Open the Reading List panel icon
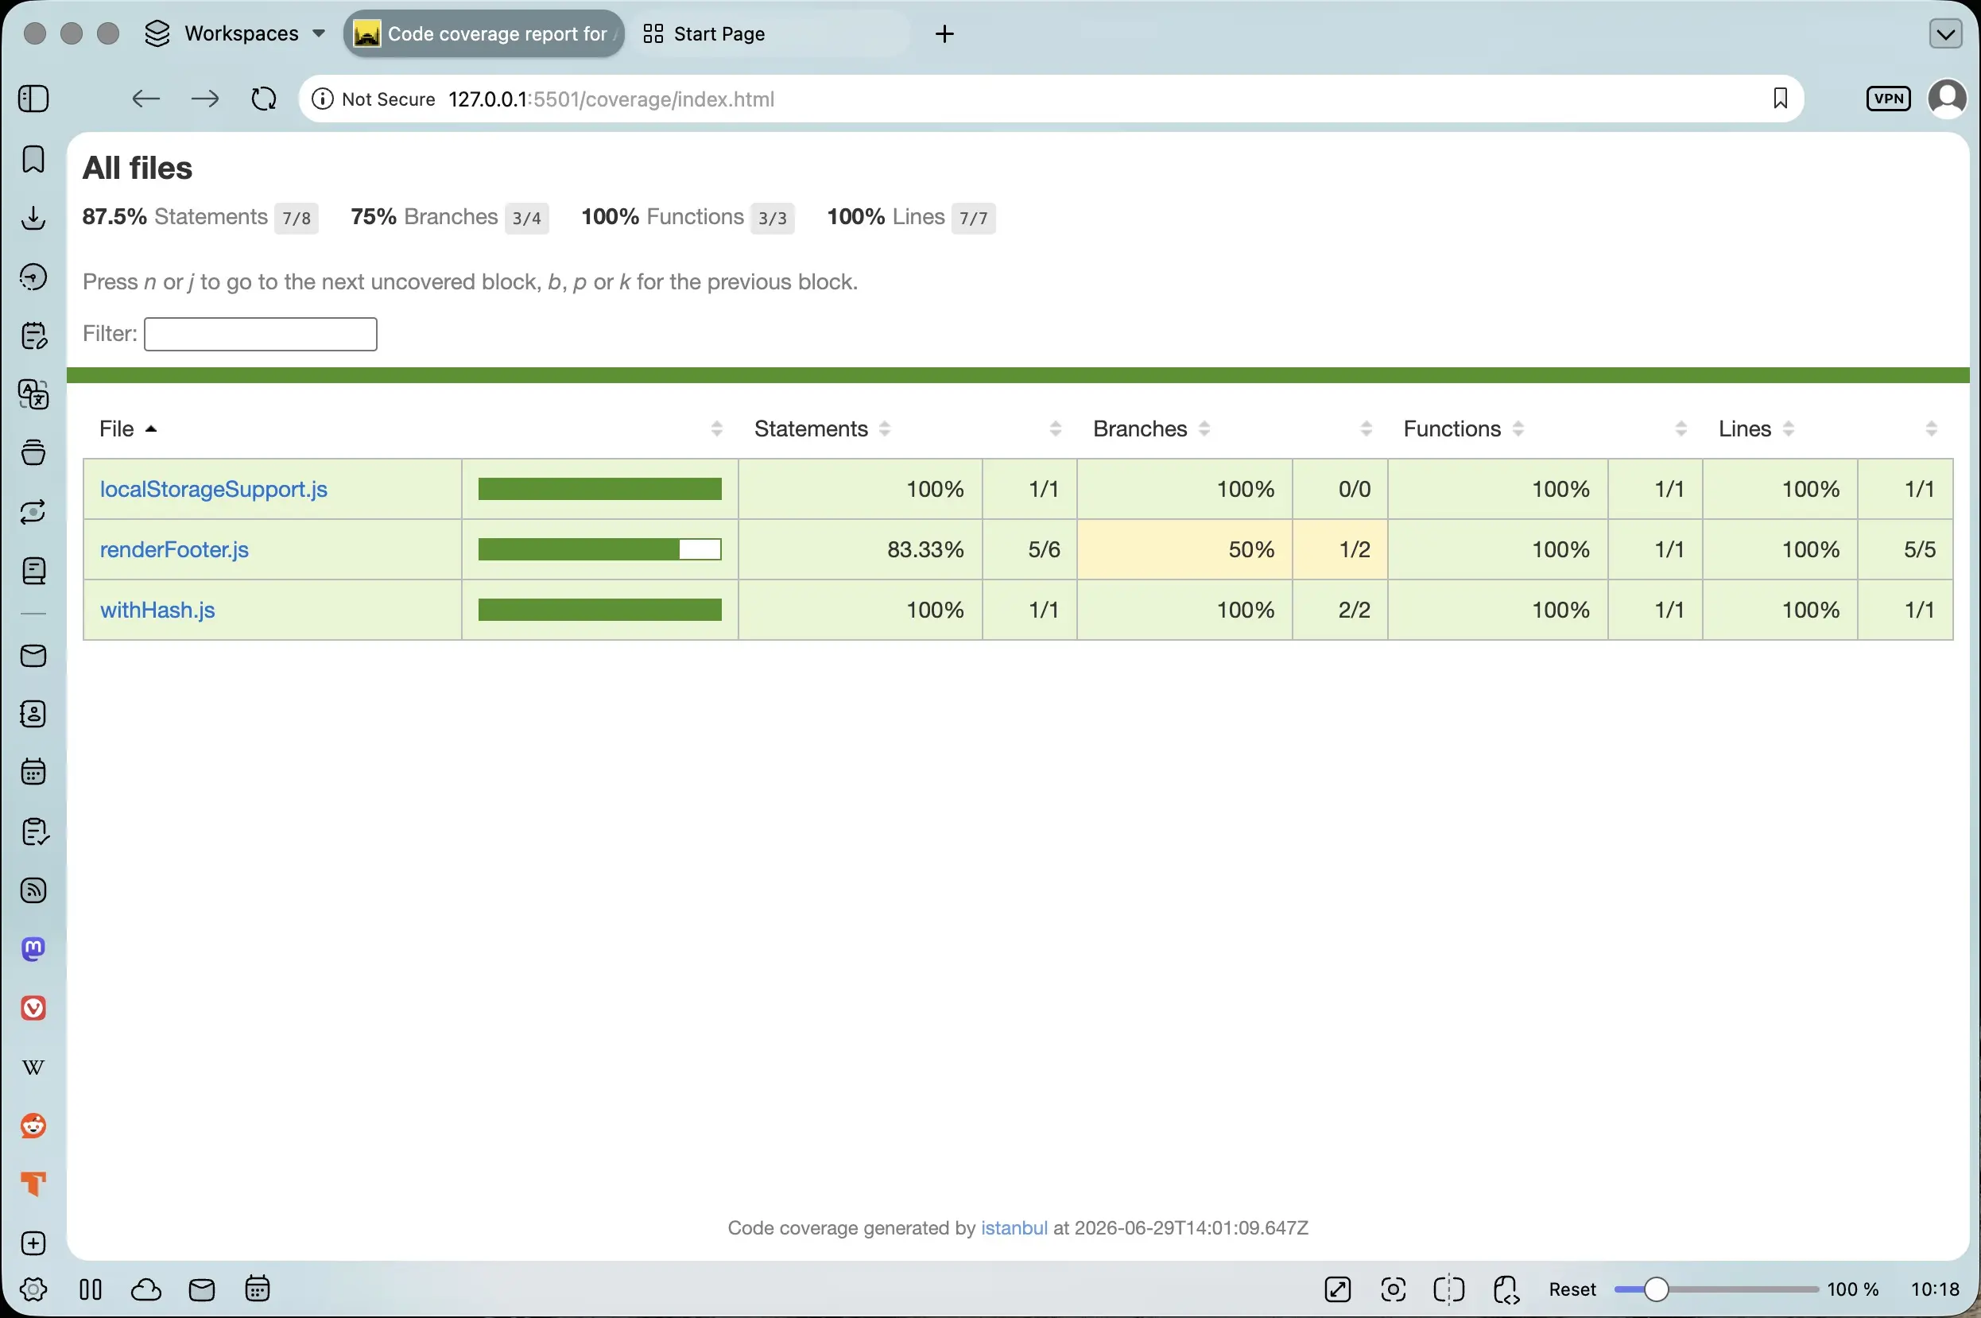This screenshot has width=1981, height=1318. (33, 572)
